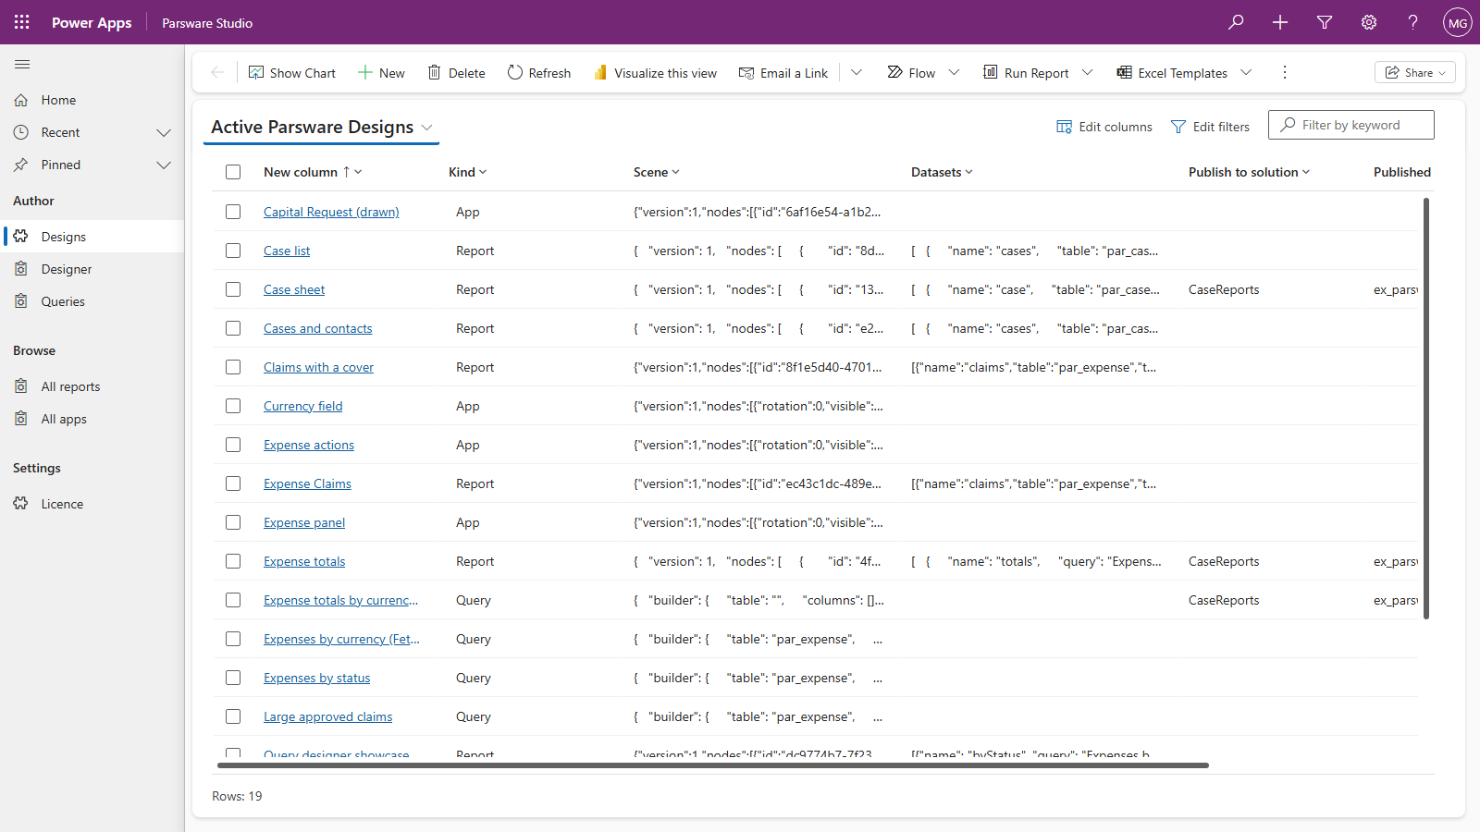
Task: Click Edit filters
Action: (1210, 127)
